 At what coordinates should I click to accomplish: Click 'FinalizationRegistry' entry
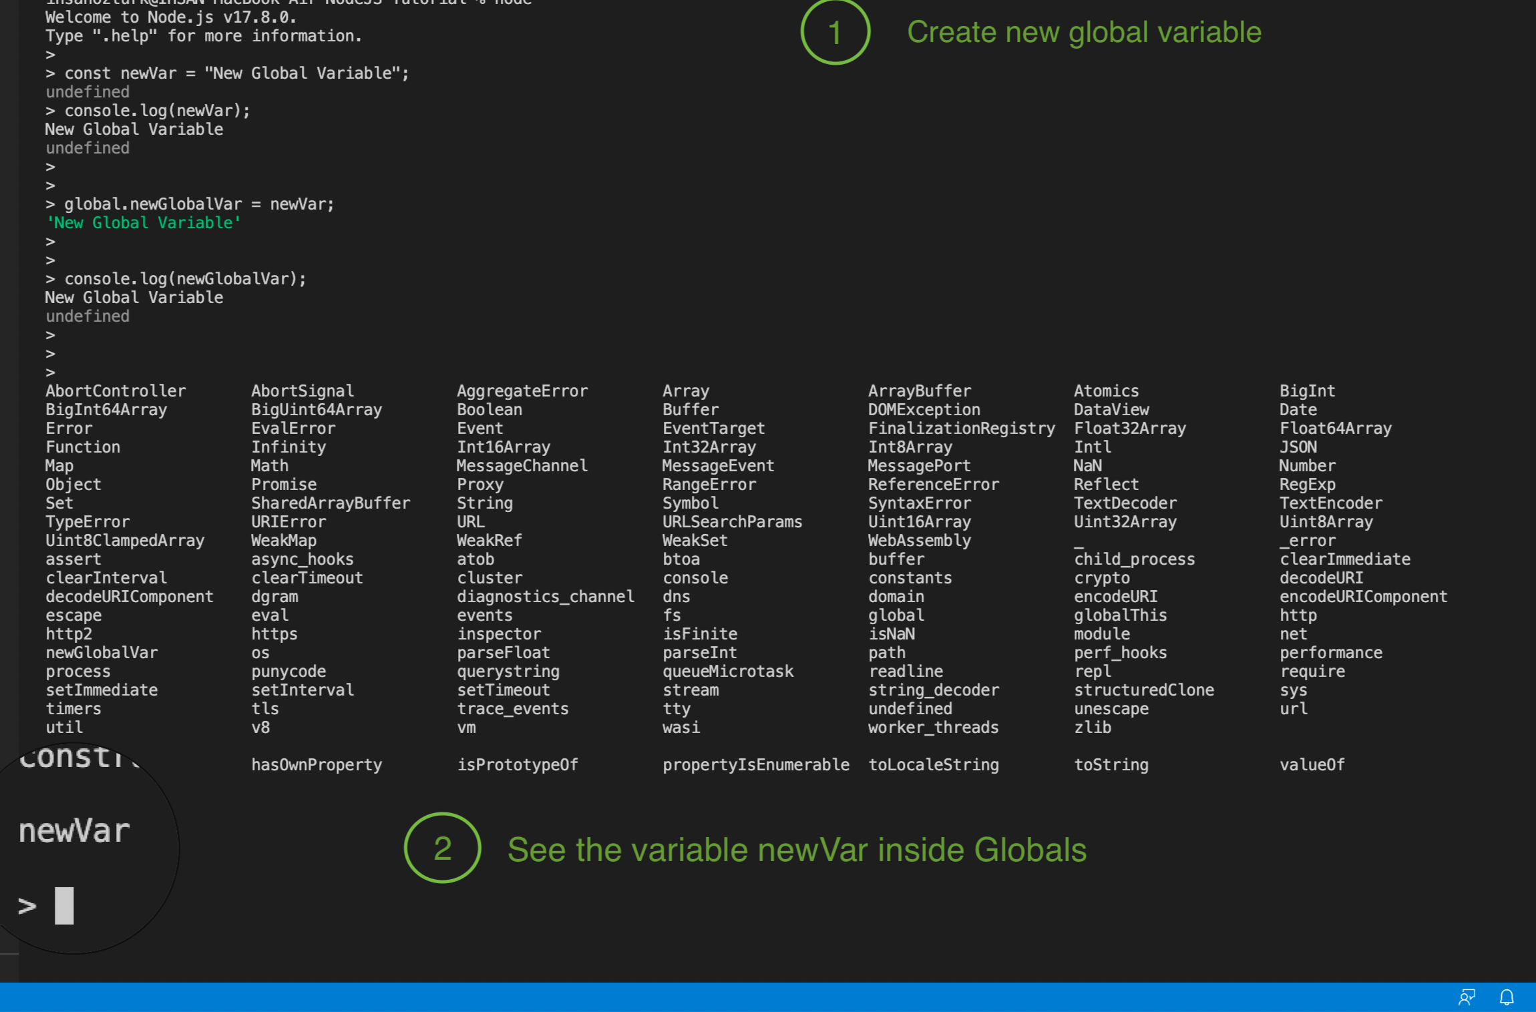coord(962,429)
